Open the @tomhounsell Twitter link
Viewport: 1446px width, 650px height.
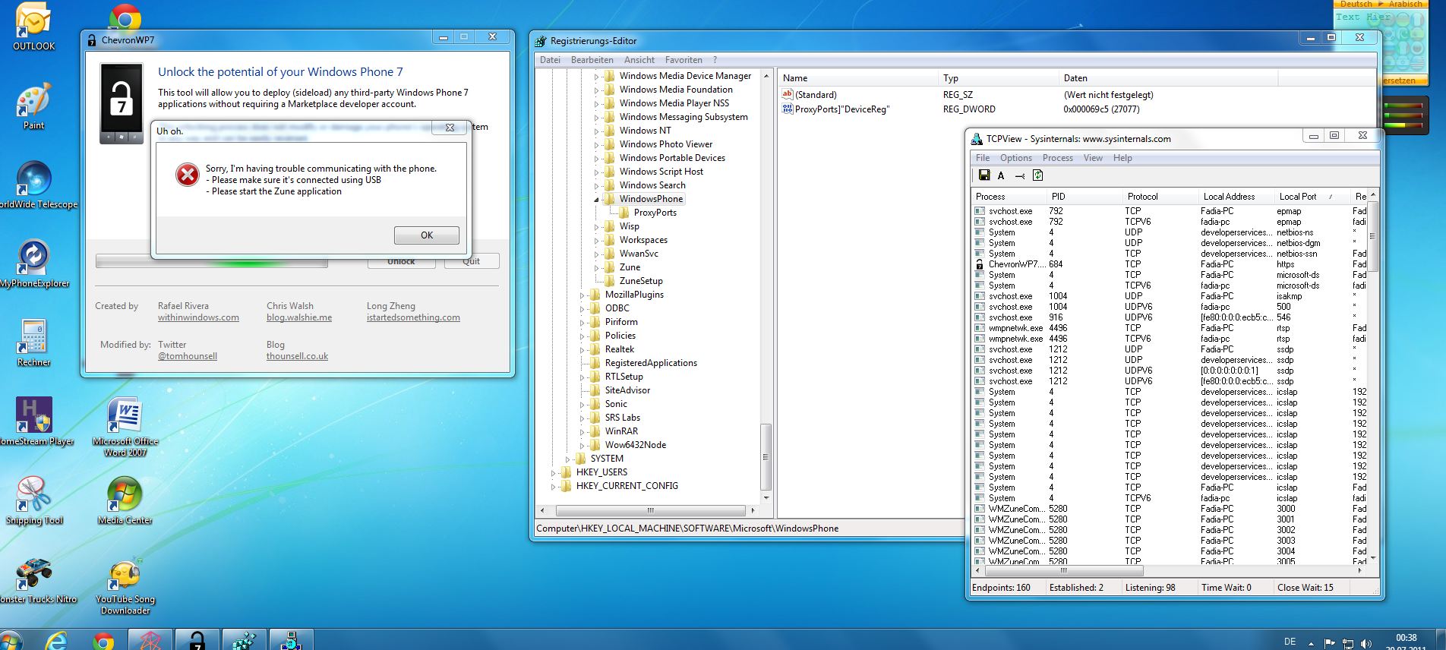(x=188, y=356)
